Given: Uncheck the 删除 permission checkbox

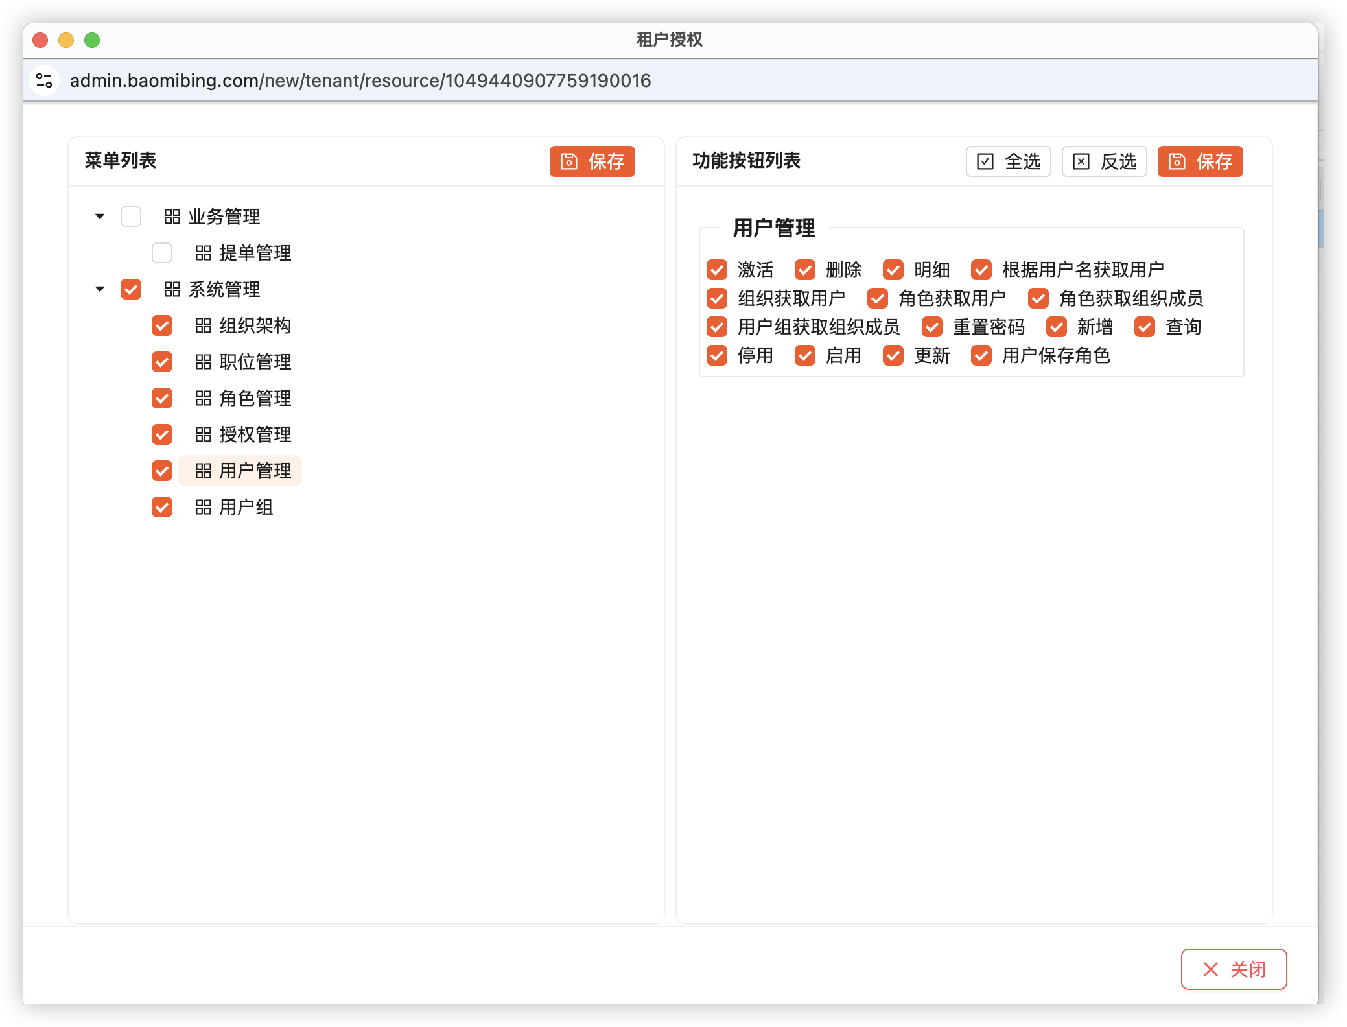Looking at the screenshot, I should point(805,270).
